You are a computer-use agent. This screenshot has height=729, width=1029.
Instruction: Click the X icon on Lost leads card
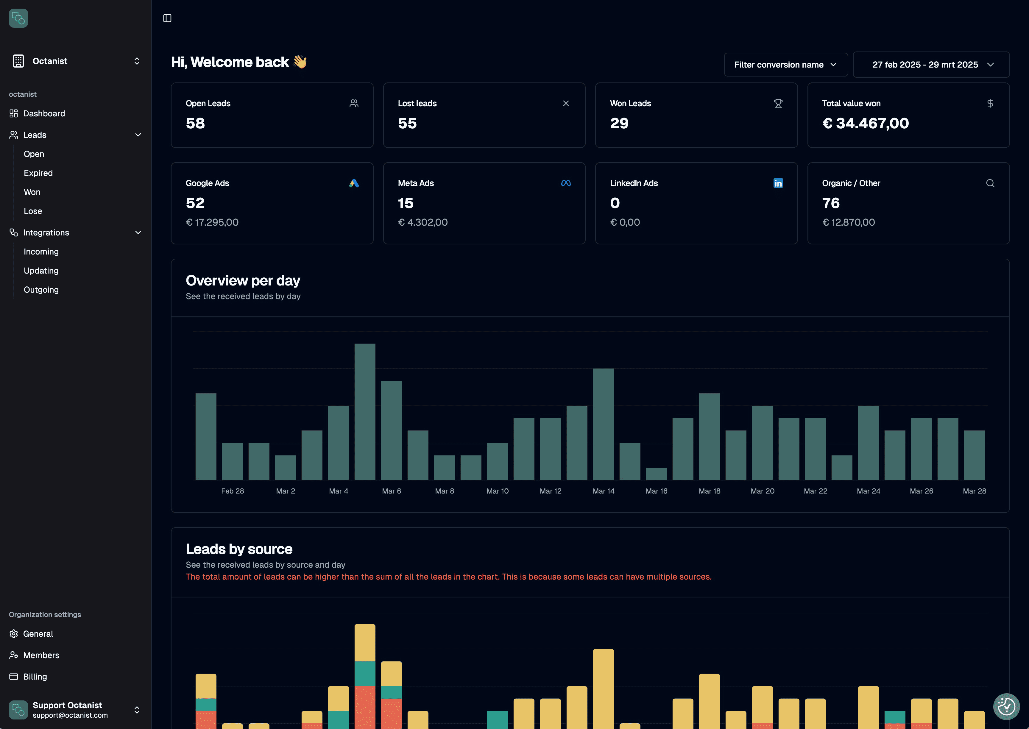point(566,103)
